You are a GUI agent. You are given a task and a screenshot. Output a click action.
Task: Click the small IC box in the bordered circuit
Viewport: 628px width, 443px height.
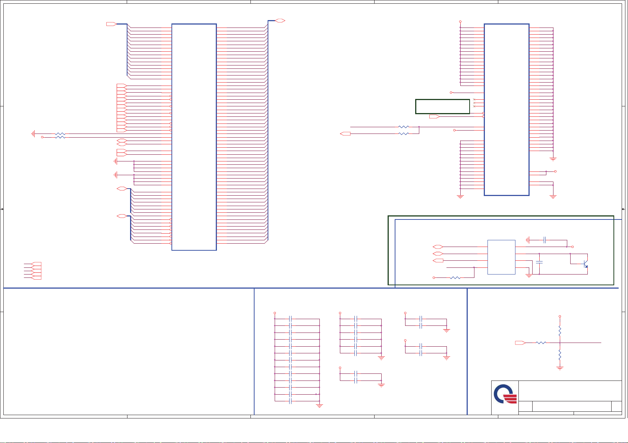pyautogui.click(x=501, y=257)
